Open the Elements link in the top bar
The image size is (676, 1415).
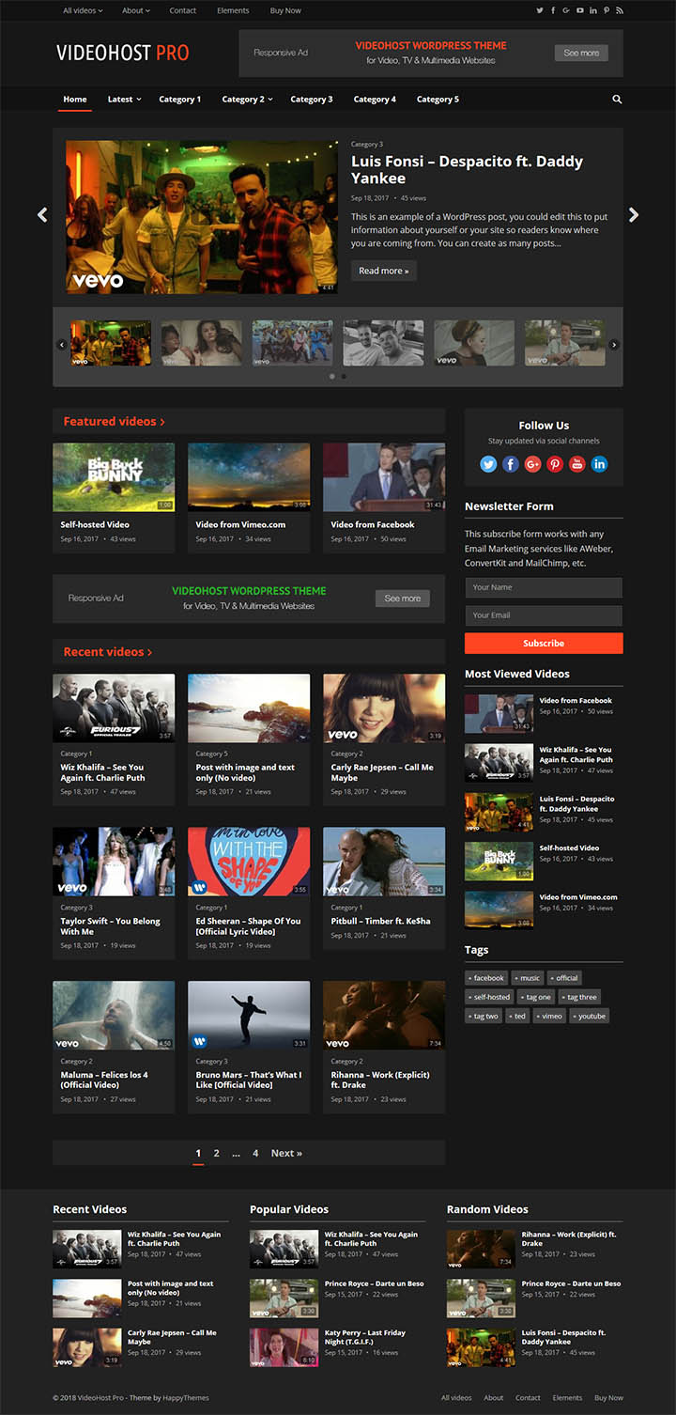pos(233,10)
